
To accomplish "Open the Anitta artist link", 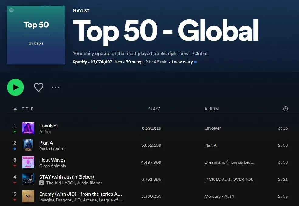I will tap(45, 132).
